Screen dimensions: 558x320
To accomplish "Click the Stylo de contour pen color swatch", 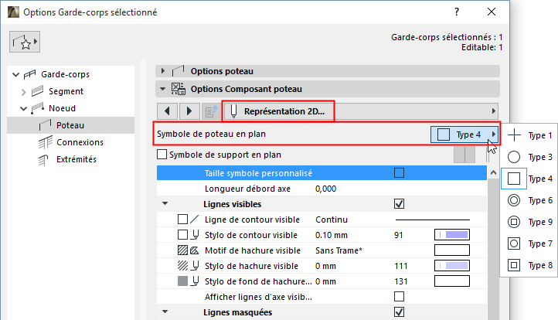I will coord(453,235).
